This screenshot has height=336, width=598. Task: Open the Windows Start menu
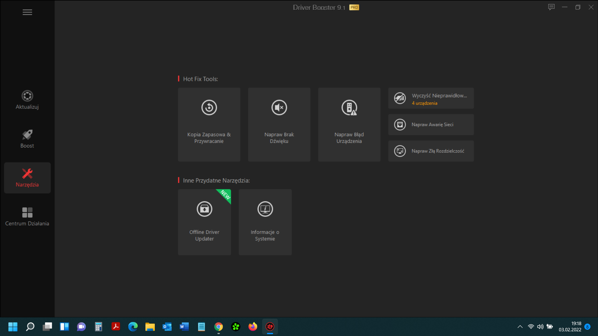coord(13,327)
